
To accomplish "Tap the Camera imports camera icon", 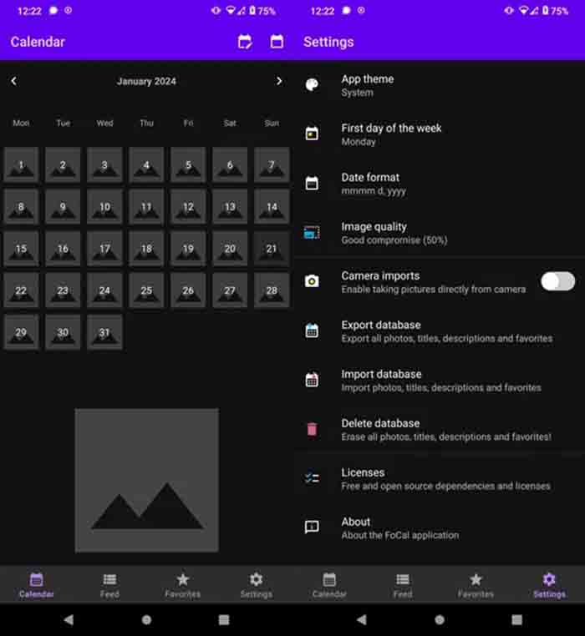I will (312, 281).
